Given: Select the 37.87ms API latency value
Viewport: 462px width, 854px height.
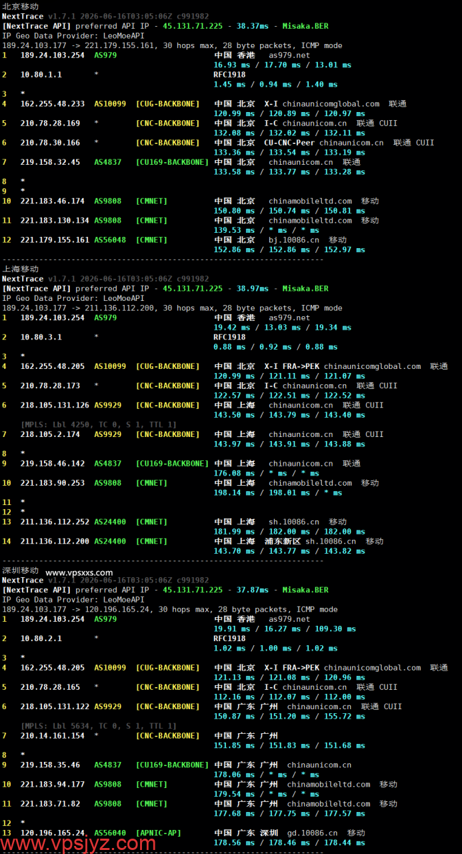Looking at the screenshot, I should click(x=252, y=590).
